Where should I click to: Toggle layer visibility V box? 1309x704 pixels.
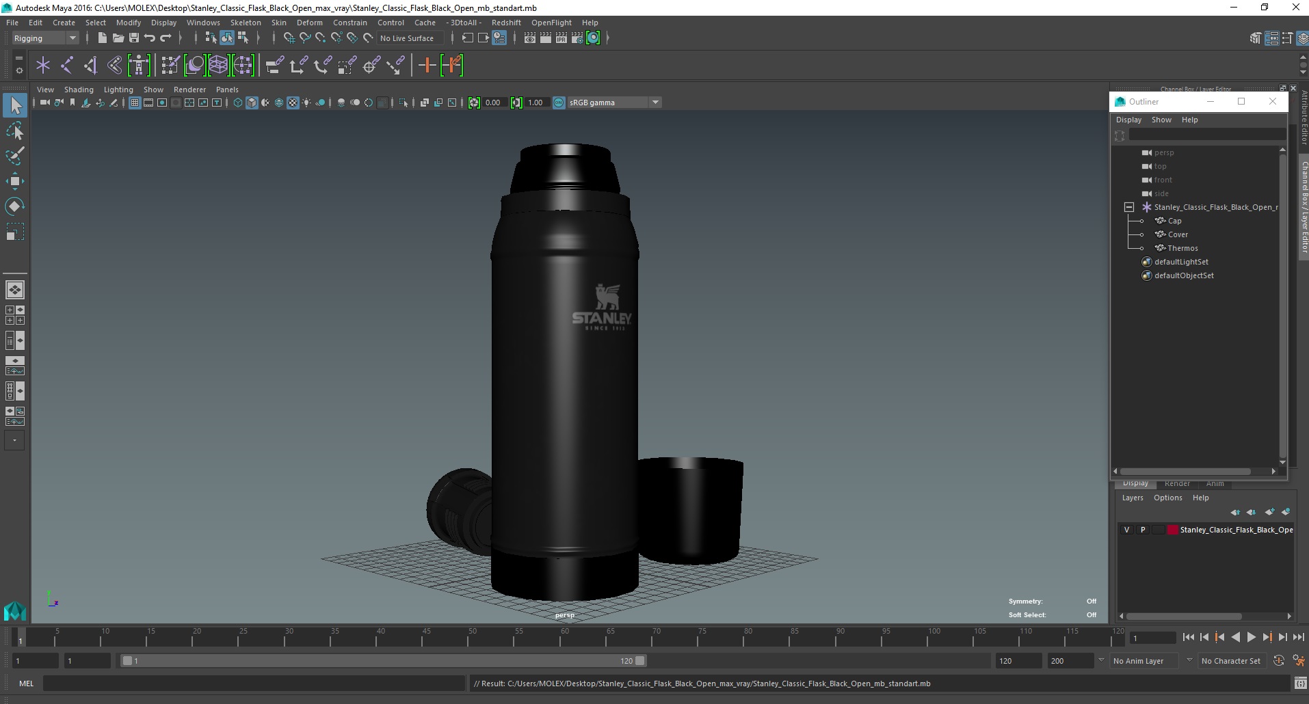(1126, 530)
